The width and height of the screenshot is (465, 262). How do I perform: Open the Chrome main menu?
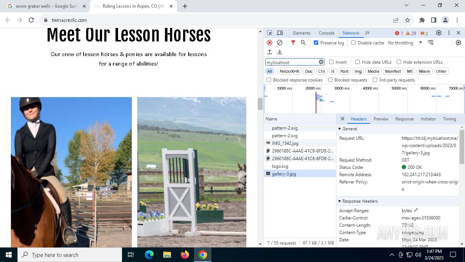tap(457, 20)
